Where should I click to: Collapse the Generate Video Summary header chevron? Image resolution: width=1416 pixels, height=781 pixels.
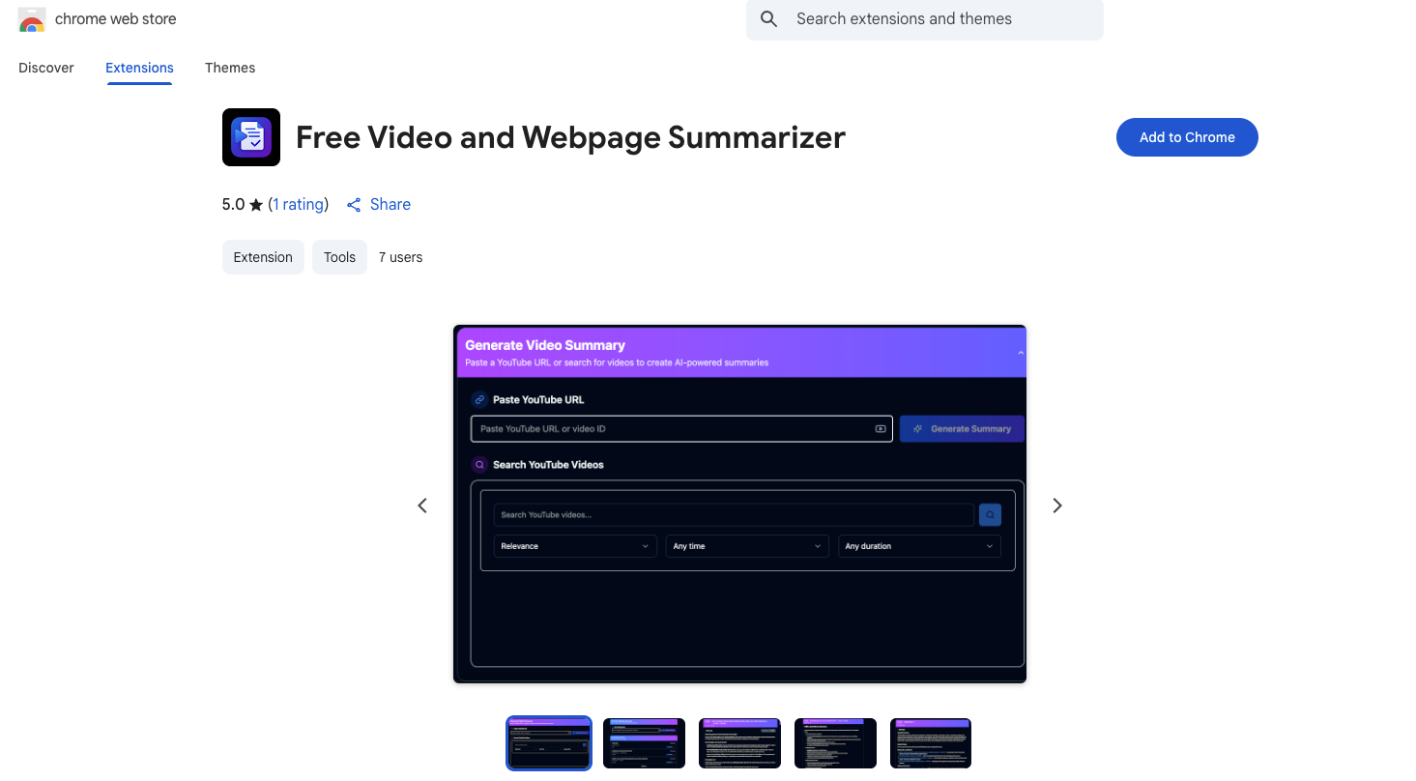click(1020, 353)
